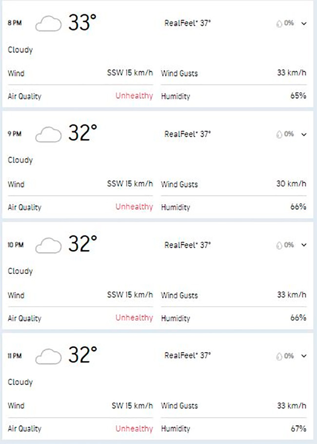Collapse the 9 PM forecast card chevron
The width and height of the screenshot is (317, 444).
click(304, 134)
